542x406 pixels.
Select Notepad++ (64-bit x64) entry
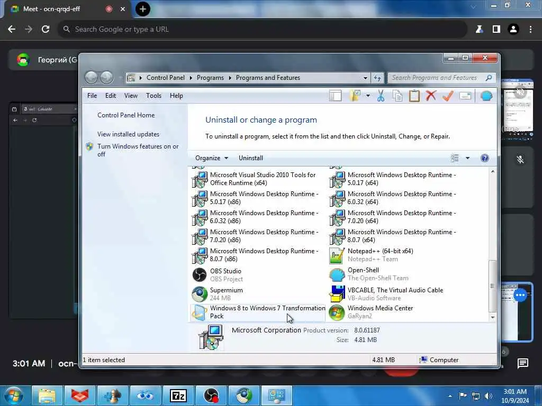[395, 255]
